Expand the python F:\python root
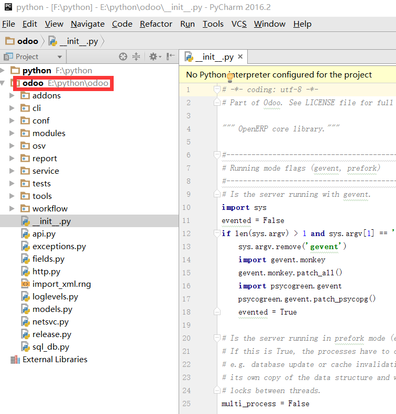This screenshot has width=396, height=414. click(x=3, y=71)
